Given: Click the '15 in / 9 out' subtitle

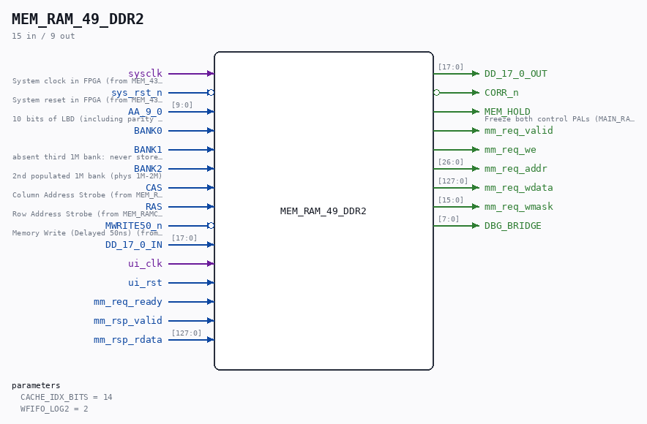Looking at the screenshot, I should click(43, 36).
